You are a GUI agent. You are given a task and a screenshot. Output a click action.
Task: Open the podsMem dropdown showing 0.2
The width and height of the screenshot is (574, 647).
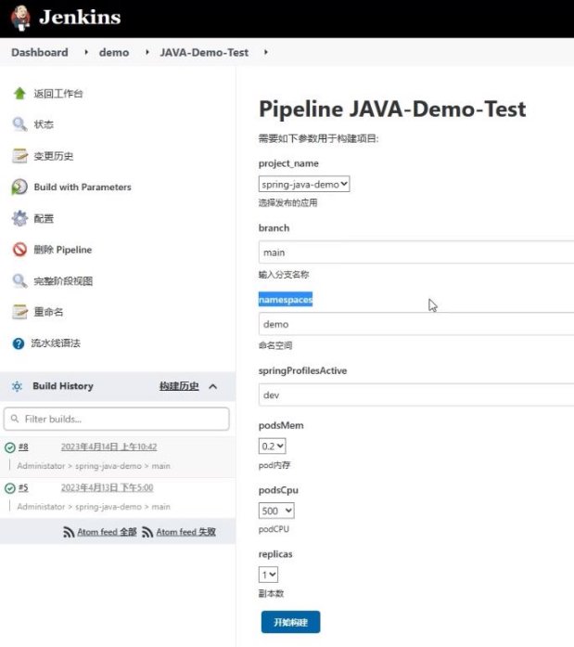click(x=272, y=446)
